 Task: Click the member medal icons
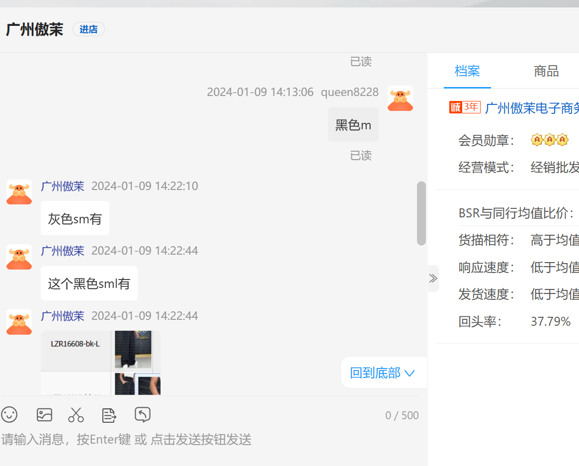tap(550, 140)
